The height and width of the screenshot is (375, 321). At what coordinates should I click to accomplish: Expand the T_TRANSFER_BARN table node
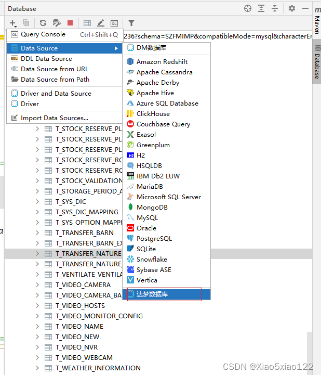tap(37, 233)
